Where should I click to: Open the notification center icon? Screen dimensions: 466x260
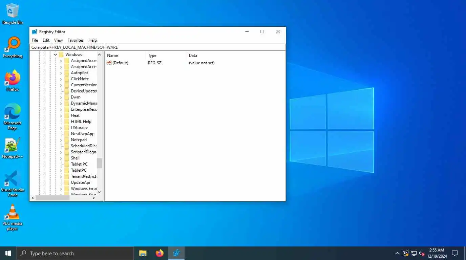455,253
